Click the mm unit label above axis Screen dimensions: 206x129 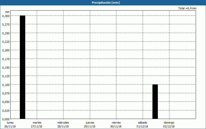click(7, 12)
